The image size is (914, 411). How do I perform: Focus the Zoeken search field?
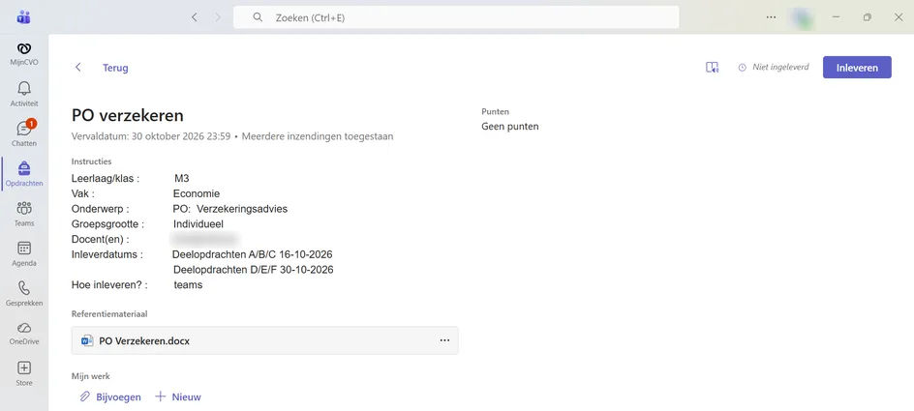pyautogui.click(x=456, y=17)
